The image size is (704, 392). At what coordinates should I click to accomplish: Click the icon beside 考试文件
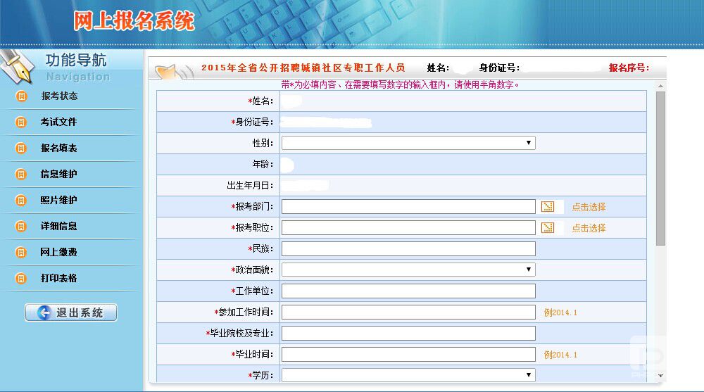[21, 122]
